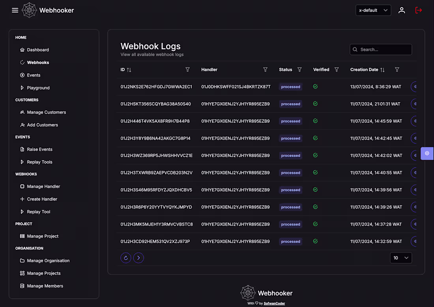Sort by Creation Date using its sort arrows

(x=382, y=69)
